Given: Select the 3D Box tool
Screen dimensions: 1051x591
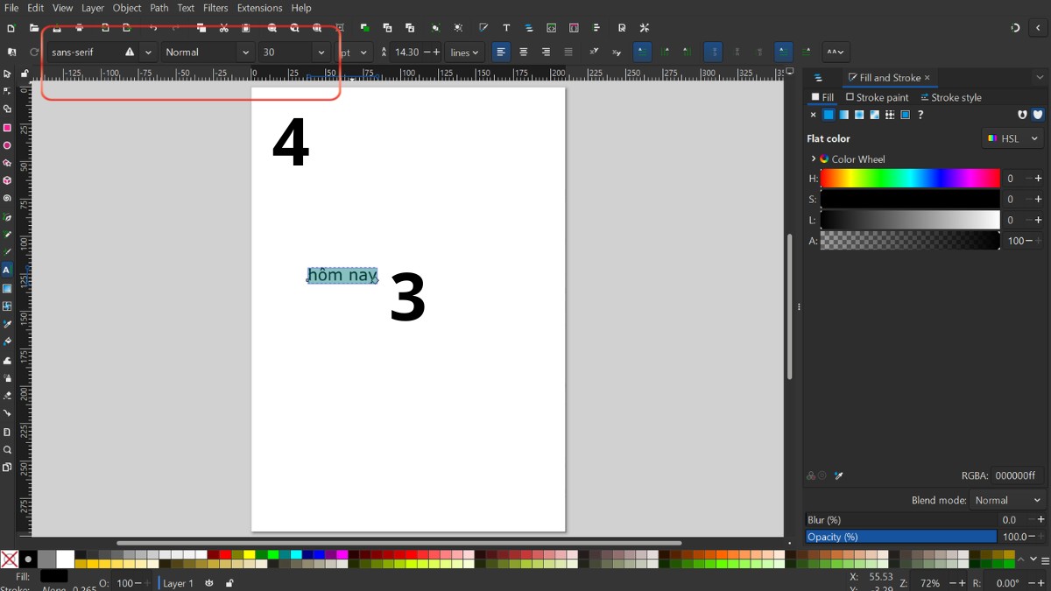Looking at the screenshot, I should click(x=6, y=179).
